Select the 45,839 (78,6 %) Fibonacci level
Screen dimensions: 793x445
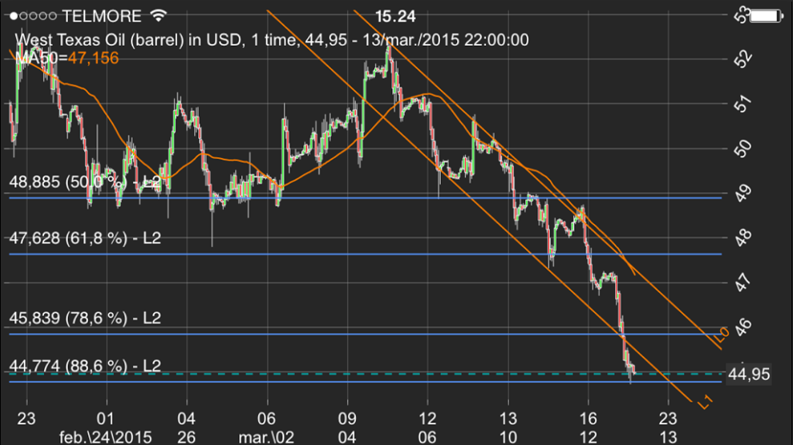pyautogui.click(x=85, y=318)
